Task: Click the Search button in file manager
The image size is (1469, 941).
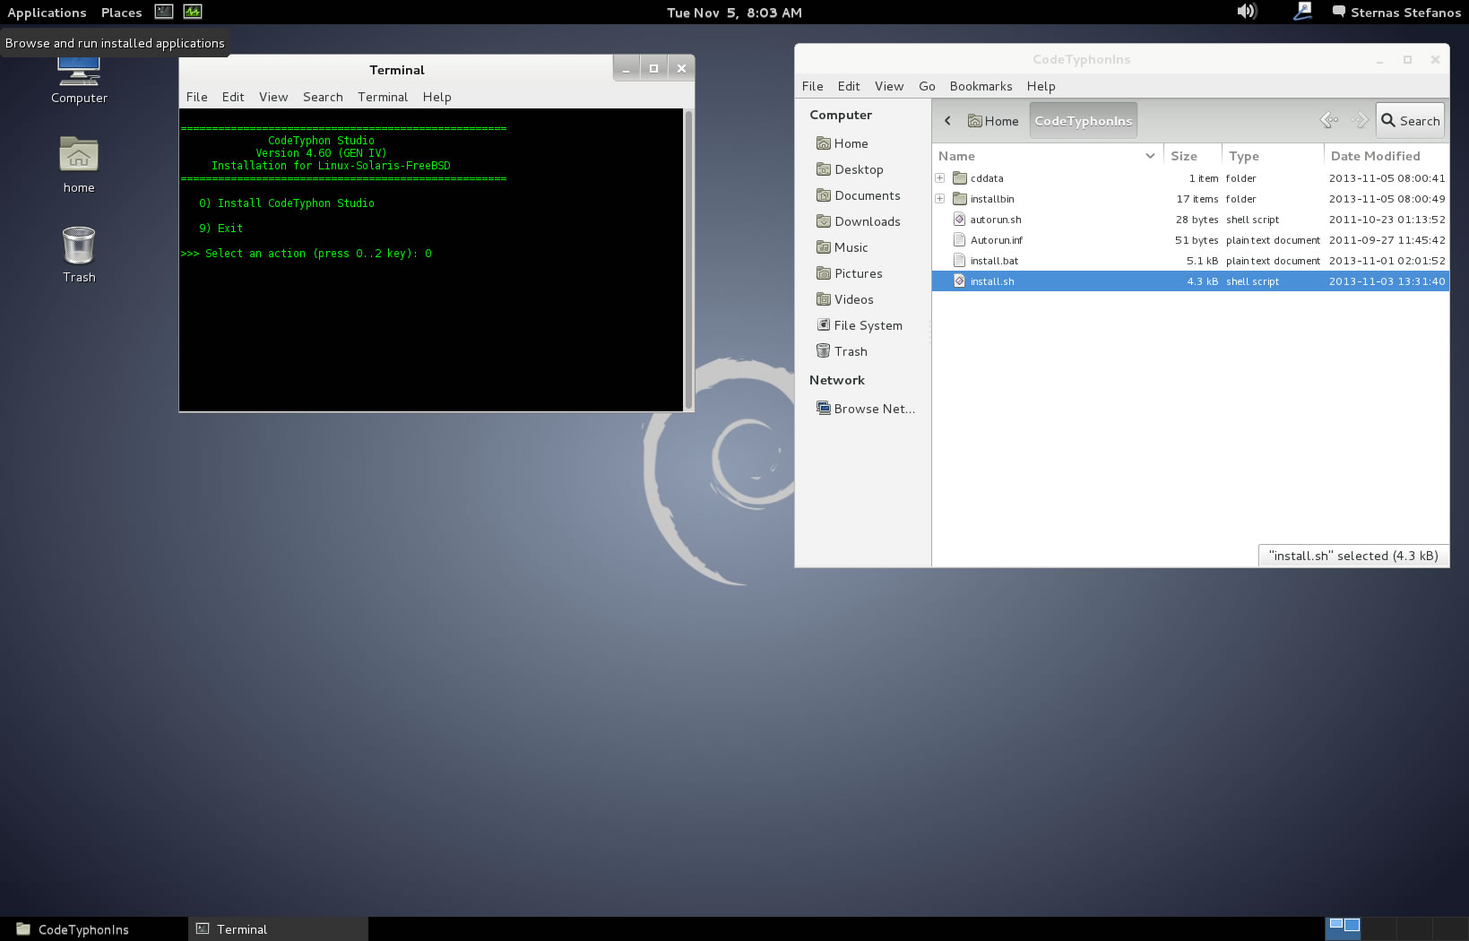Action: point(1411,120)
